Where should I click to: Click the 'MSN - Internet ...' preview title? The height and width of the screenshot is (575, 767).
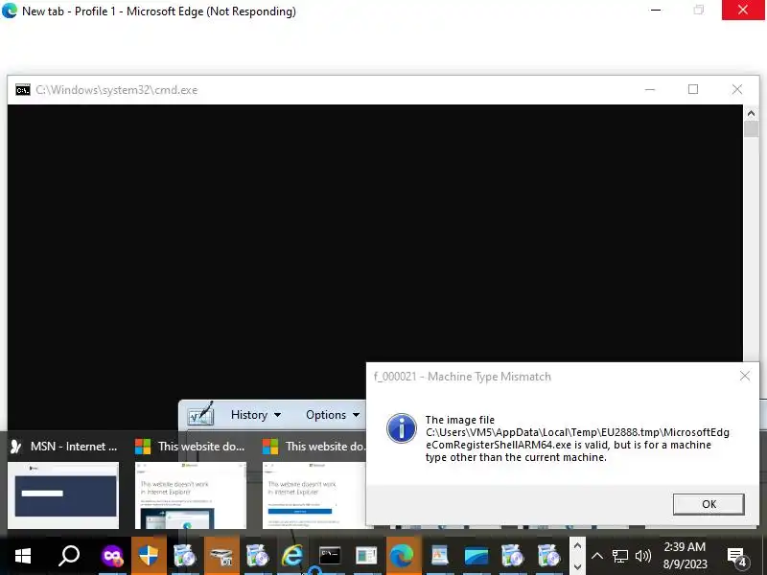(x=74, y=446)
